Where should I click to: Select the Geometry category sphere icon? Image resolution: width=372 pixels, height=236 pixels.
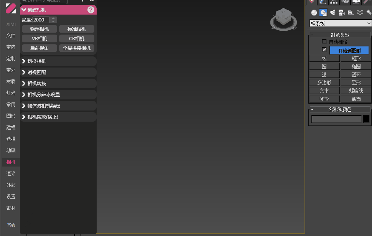pyautogui.click(x=314, y=13)
